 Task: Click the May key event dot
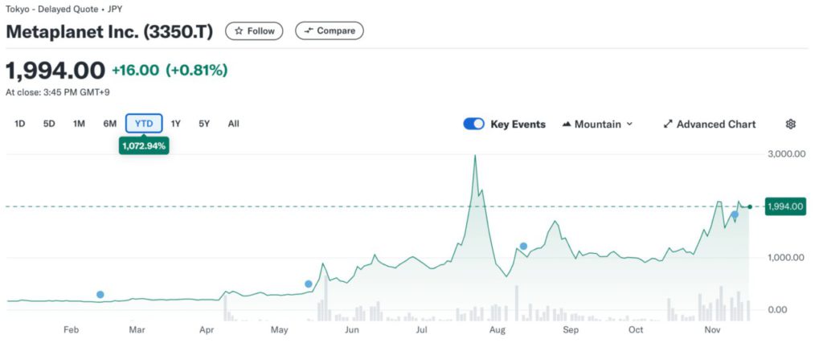[309, 284]
